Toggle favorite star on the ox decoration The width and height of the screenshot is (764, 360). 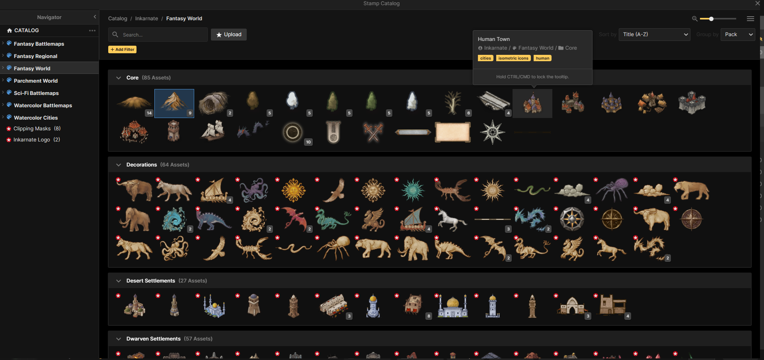(119, 180)
